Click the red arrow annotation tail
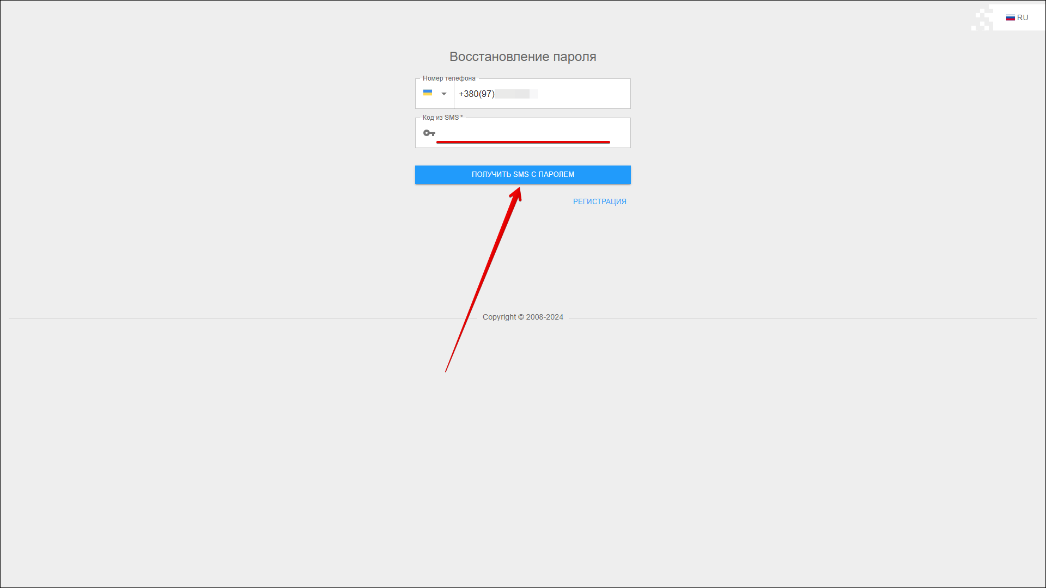The height and width of the screenshot is (588, 1046). pyautogui.click(x=448, y=367)
